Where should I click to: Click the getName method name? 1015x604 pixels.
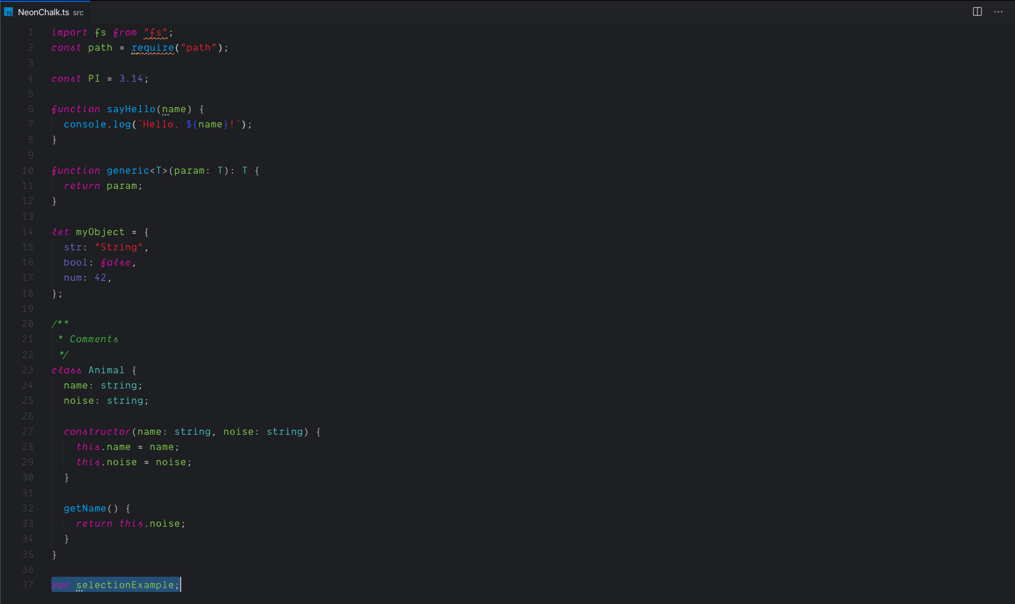(84, 508)
